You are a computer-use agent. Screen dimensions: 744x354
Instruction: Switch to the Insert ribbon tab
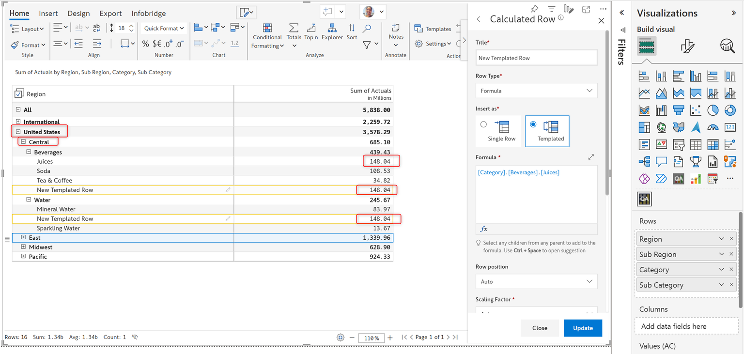pos(48,14)
